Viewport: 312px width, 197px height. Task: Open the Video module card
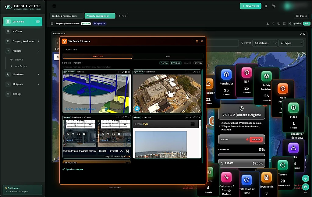293,116
